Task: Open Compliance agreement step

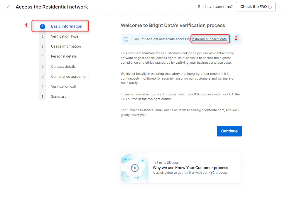Action: (x=70, y=77)
